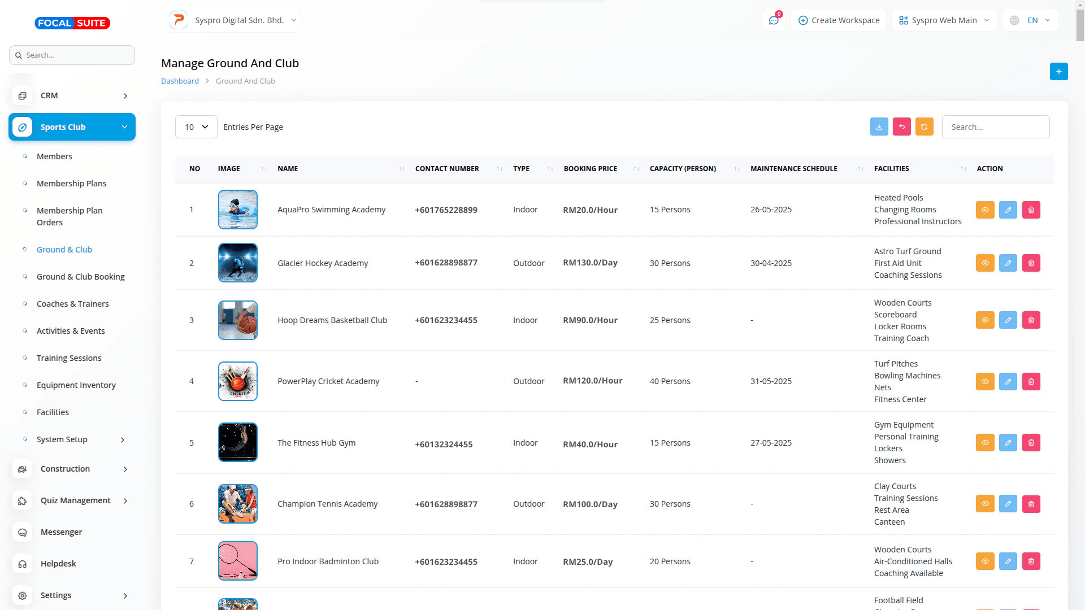Show Pro Indoor Badminton Club details
The image size is (1085, 610).
(984, 561)
